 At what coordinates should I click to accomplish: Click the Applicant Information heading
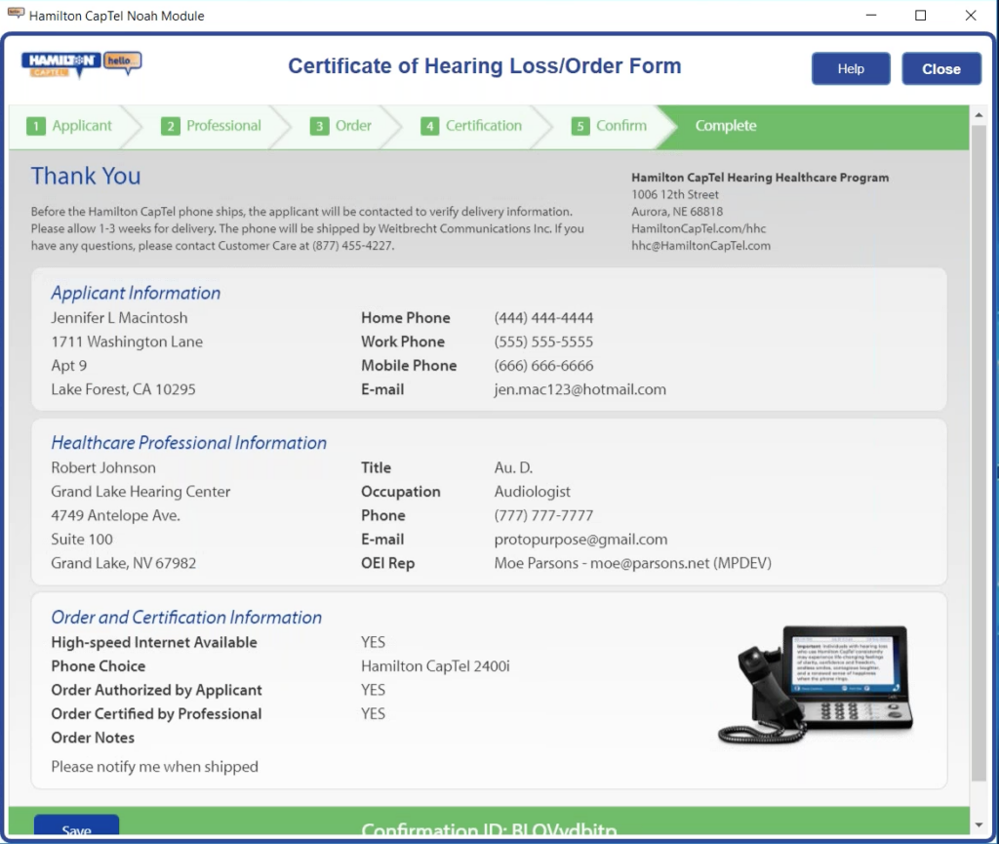(x=136, y=293)
